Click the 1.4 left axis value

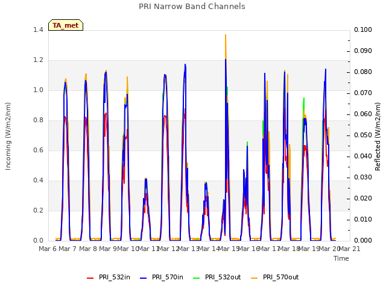coord(38,30)
